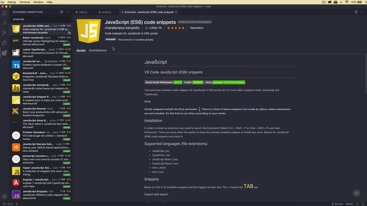This screenshot has height=206, width=367.
Task: Install the Latest TypeScript extension
Action: coord(67,57)
